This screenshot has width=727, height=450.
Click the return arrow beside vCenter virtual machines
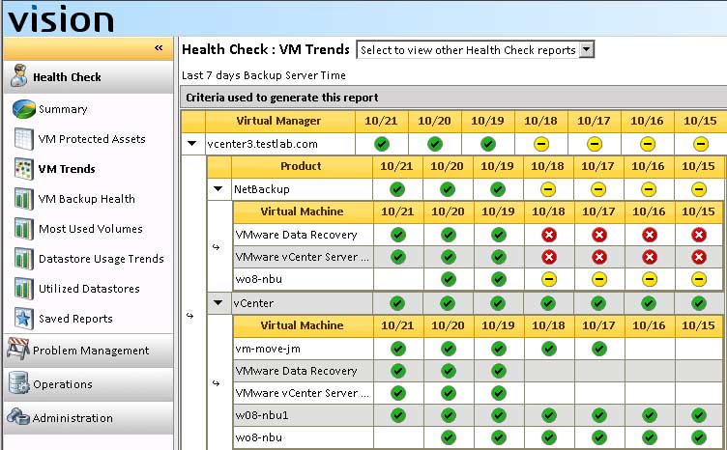[x=216, y=383]
